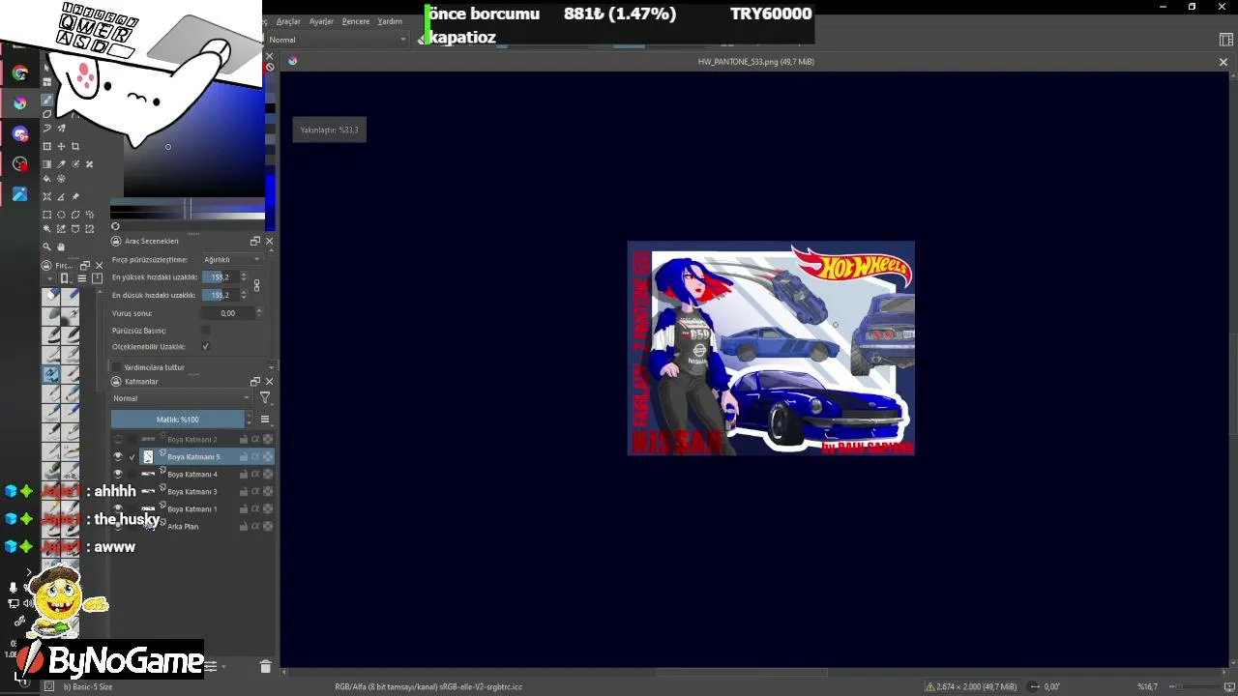
Task: Open the Araçlar menu
Action: [x=288, y=21]
